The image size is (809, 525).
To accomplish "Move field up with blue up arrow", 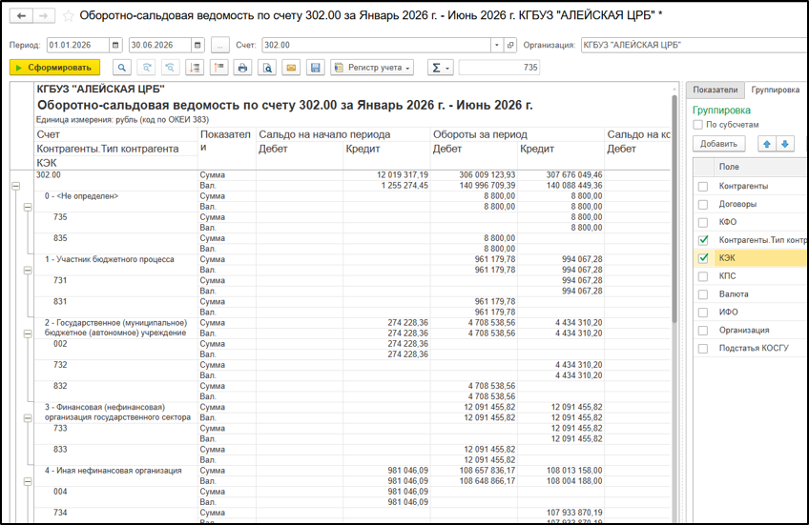I will point(767,144).
